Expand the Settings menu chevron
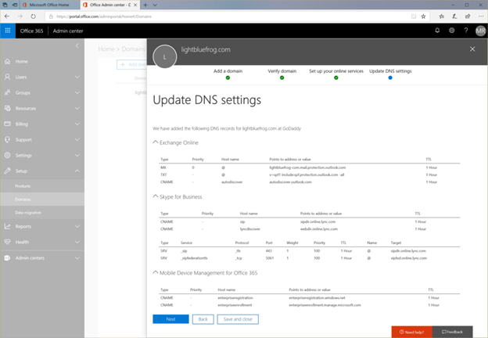Viewport: 488px width, 338px height. 77,155
